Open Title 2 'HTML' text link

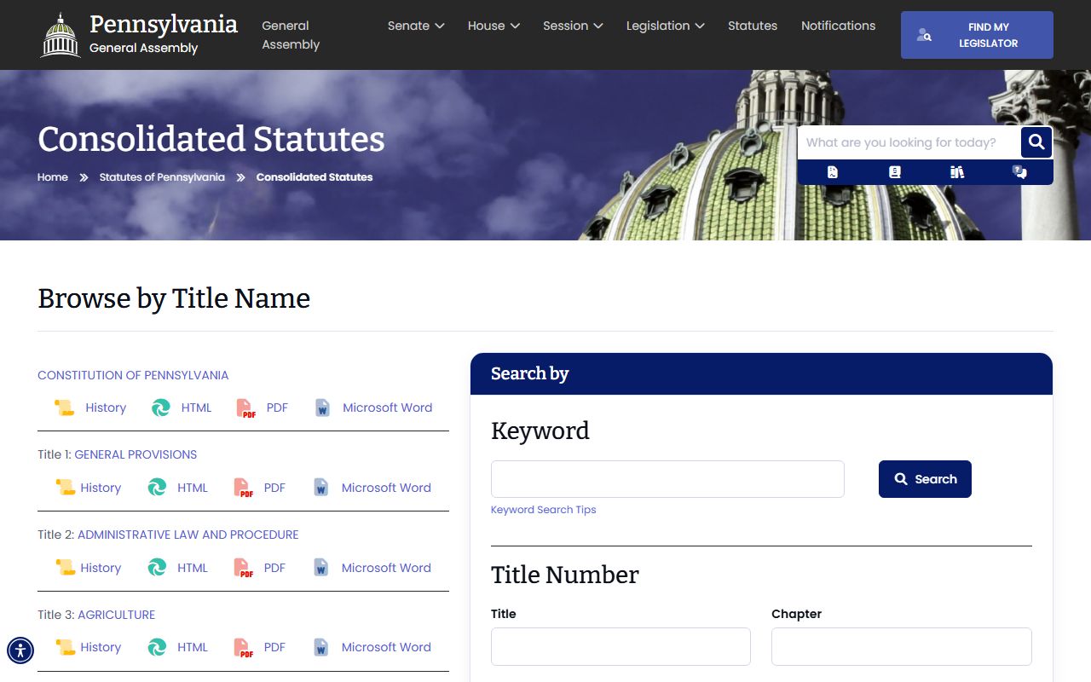(193, 568)
